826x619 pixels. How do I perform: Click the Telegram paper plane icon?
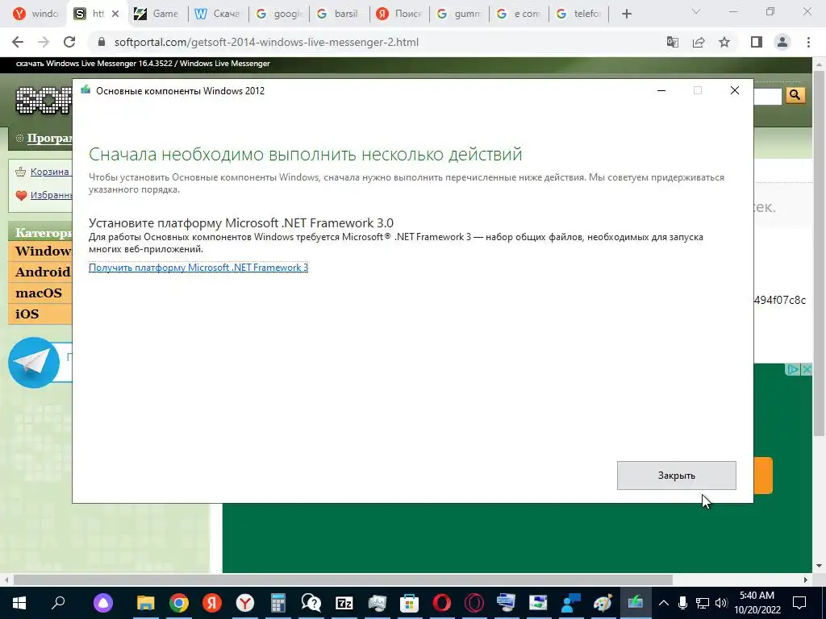coord(34,363)
